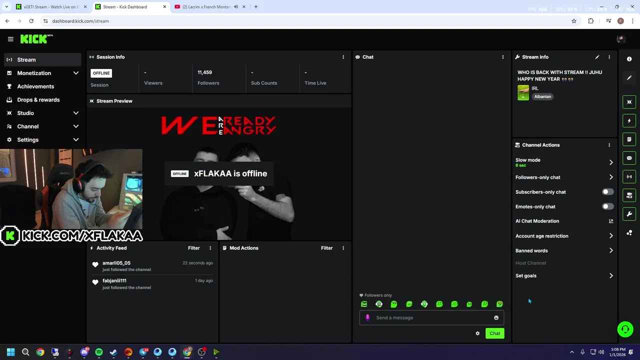Bookmark this page with the star
Image resolution: width=640 pixels, height=360 pixels.
pos(574,21)
